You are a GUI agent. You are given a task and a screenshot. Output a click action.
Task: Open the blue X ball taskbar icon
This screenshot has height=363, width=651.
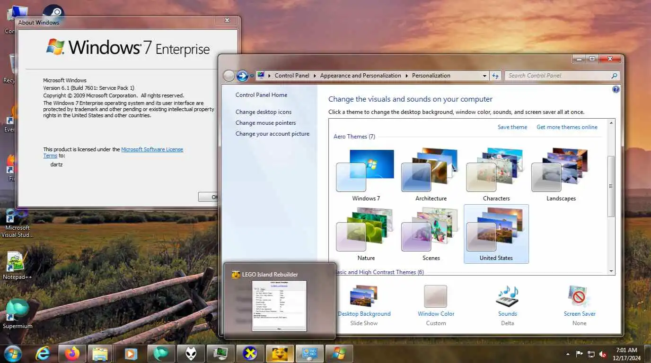[250, 354]
